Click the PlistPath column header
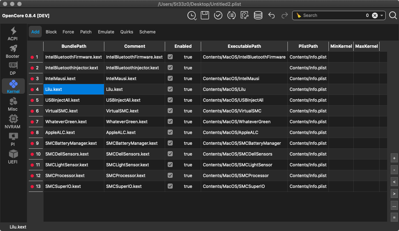399x231 pixels. point(308,46)
